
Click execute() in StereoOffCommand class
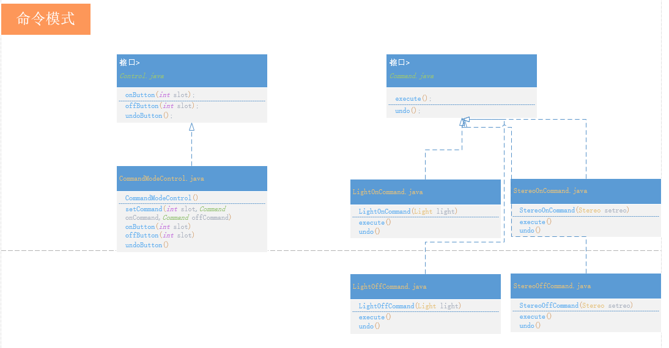(x=536, y=317)
